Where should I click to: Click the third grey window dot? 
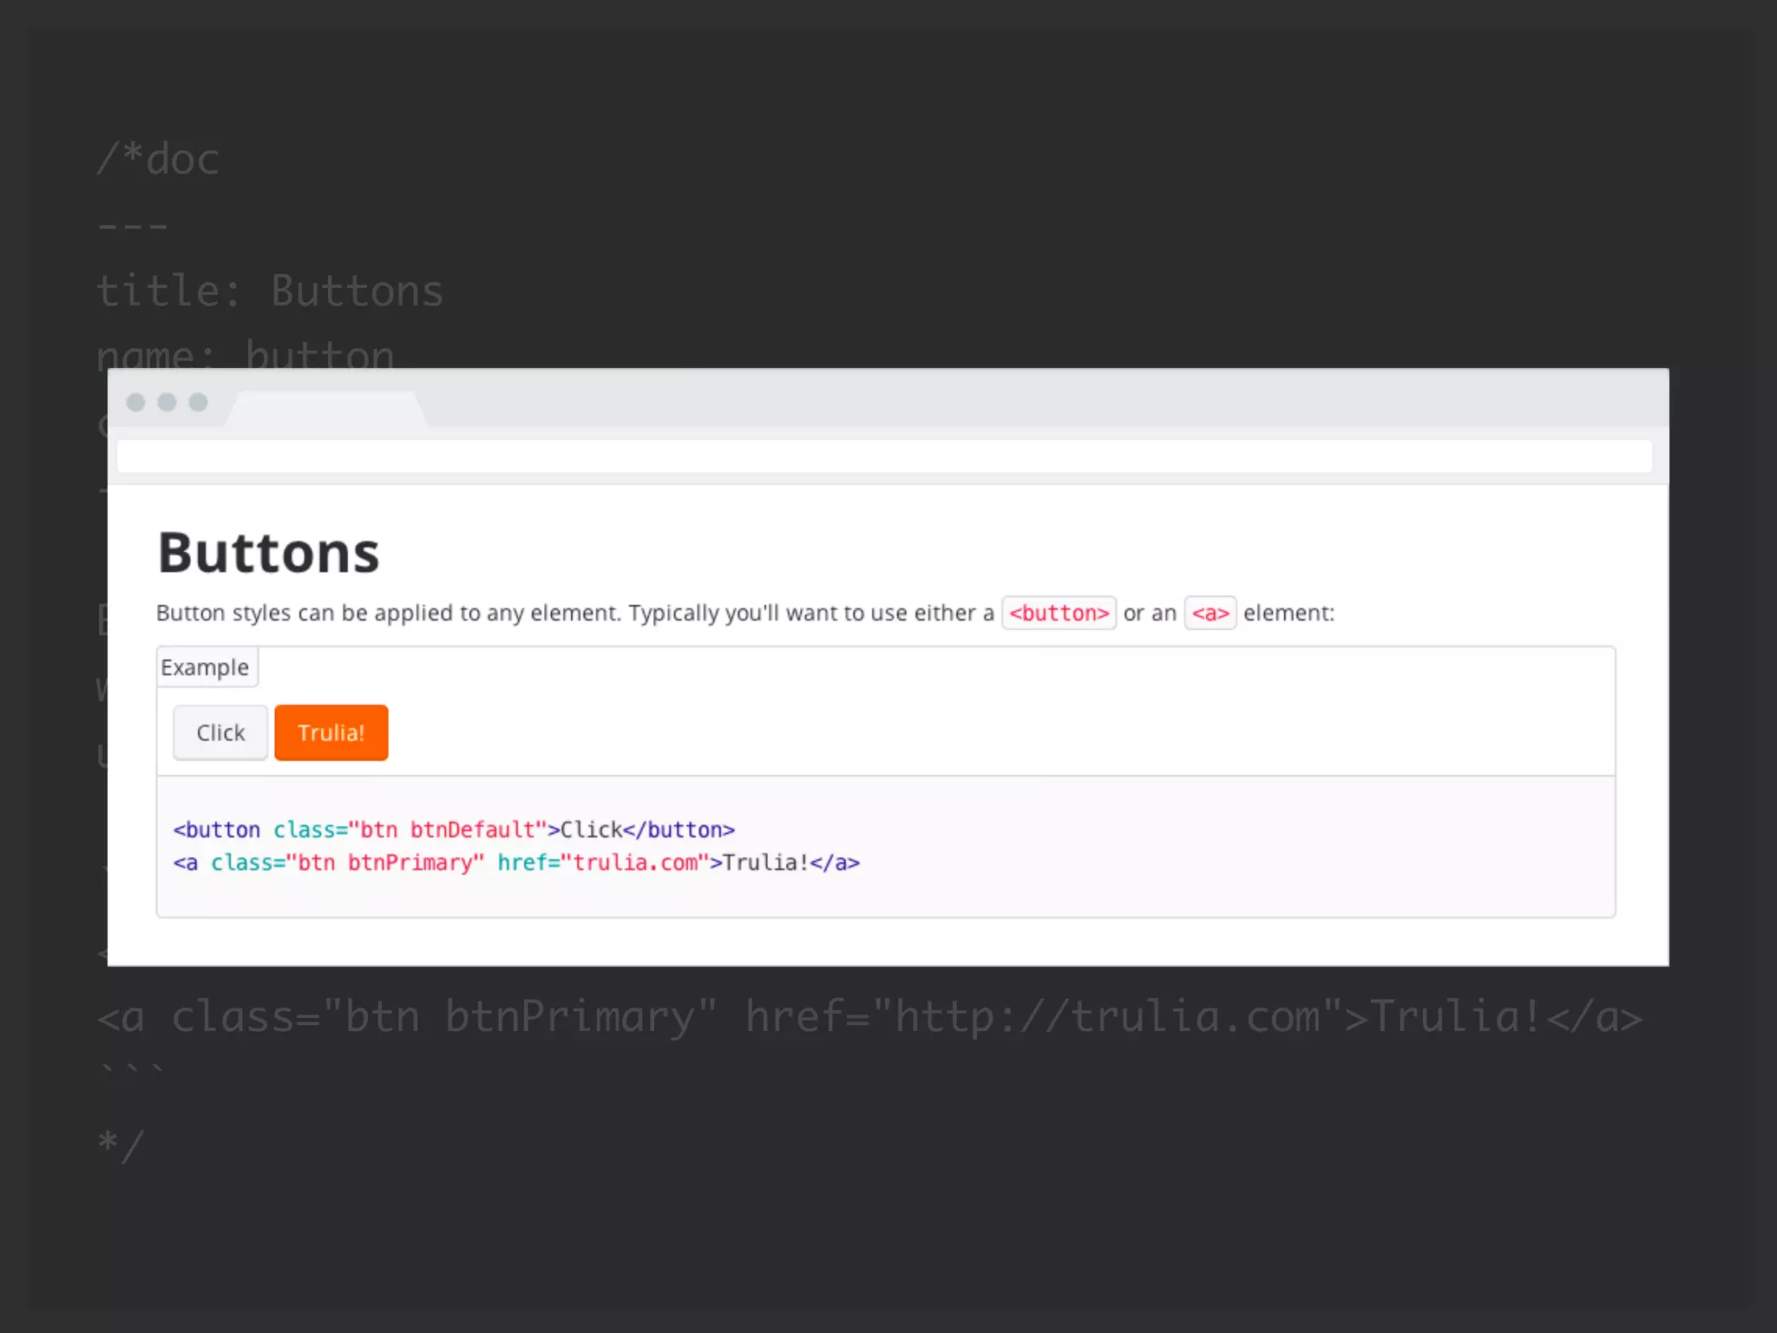pyautogui.click(x=198, y=402)
